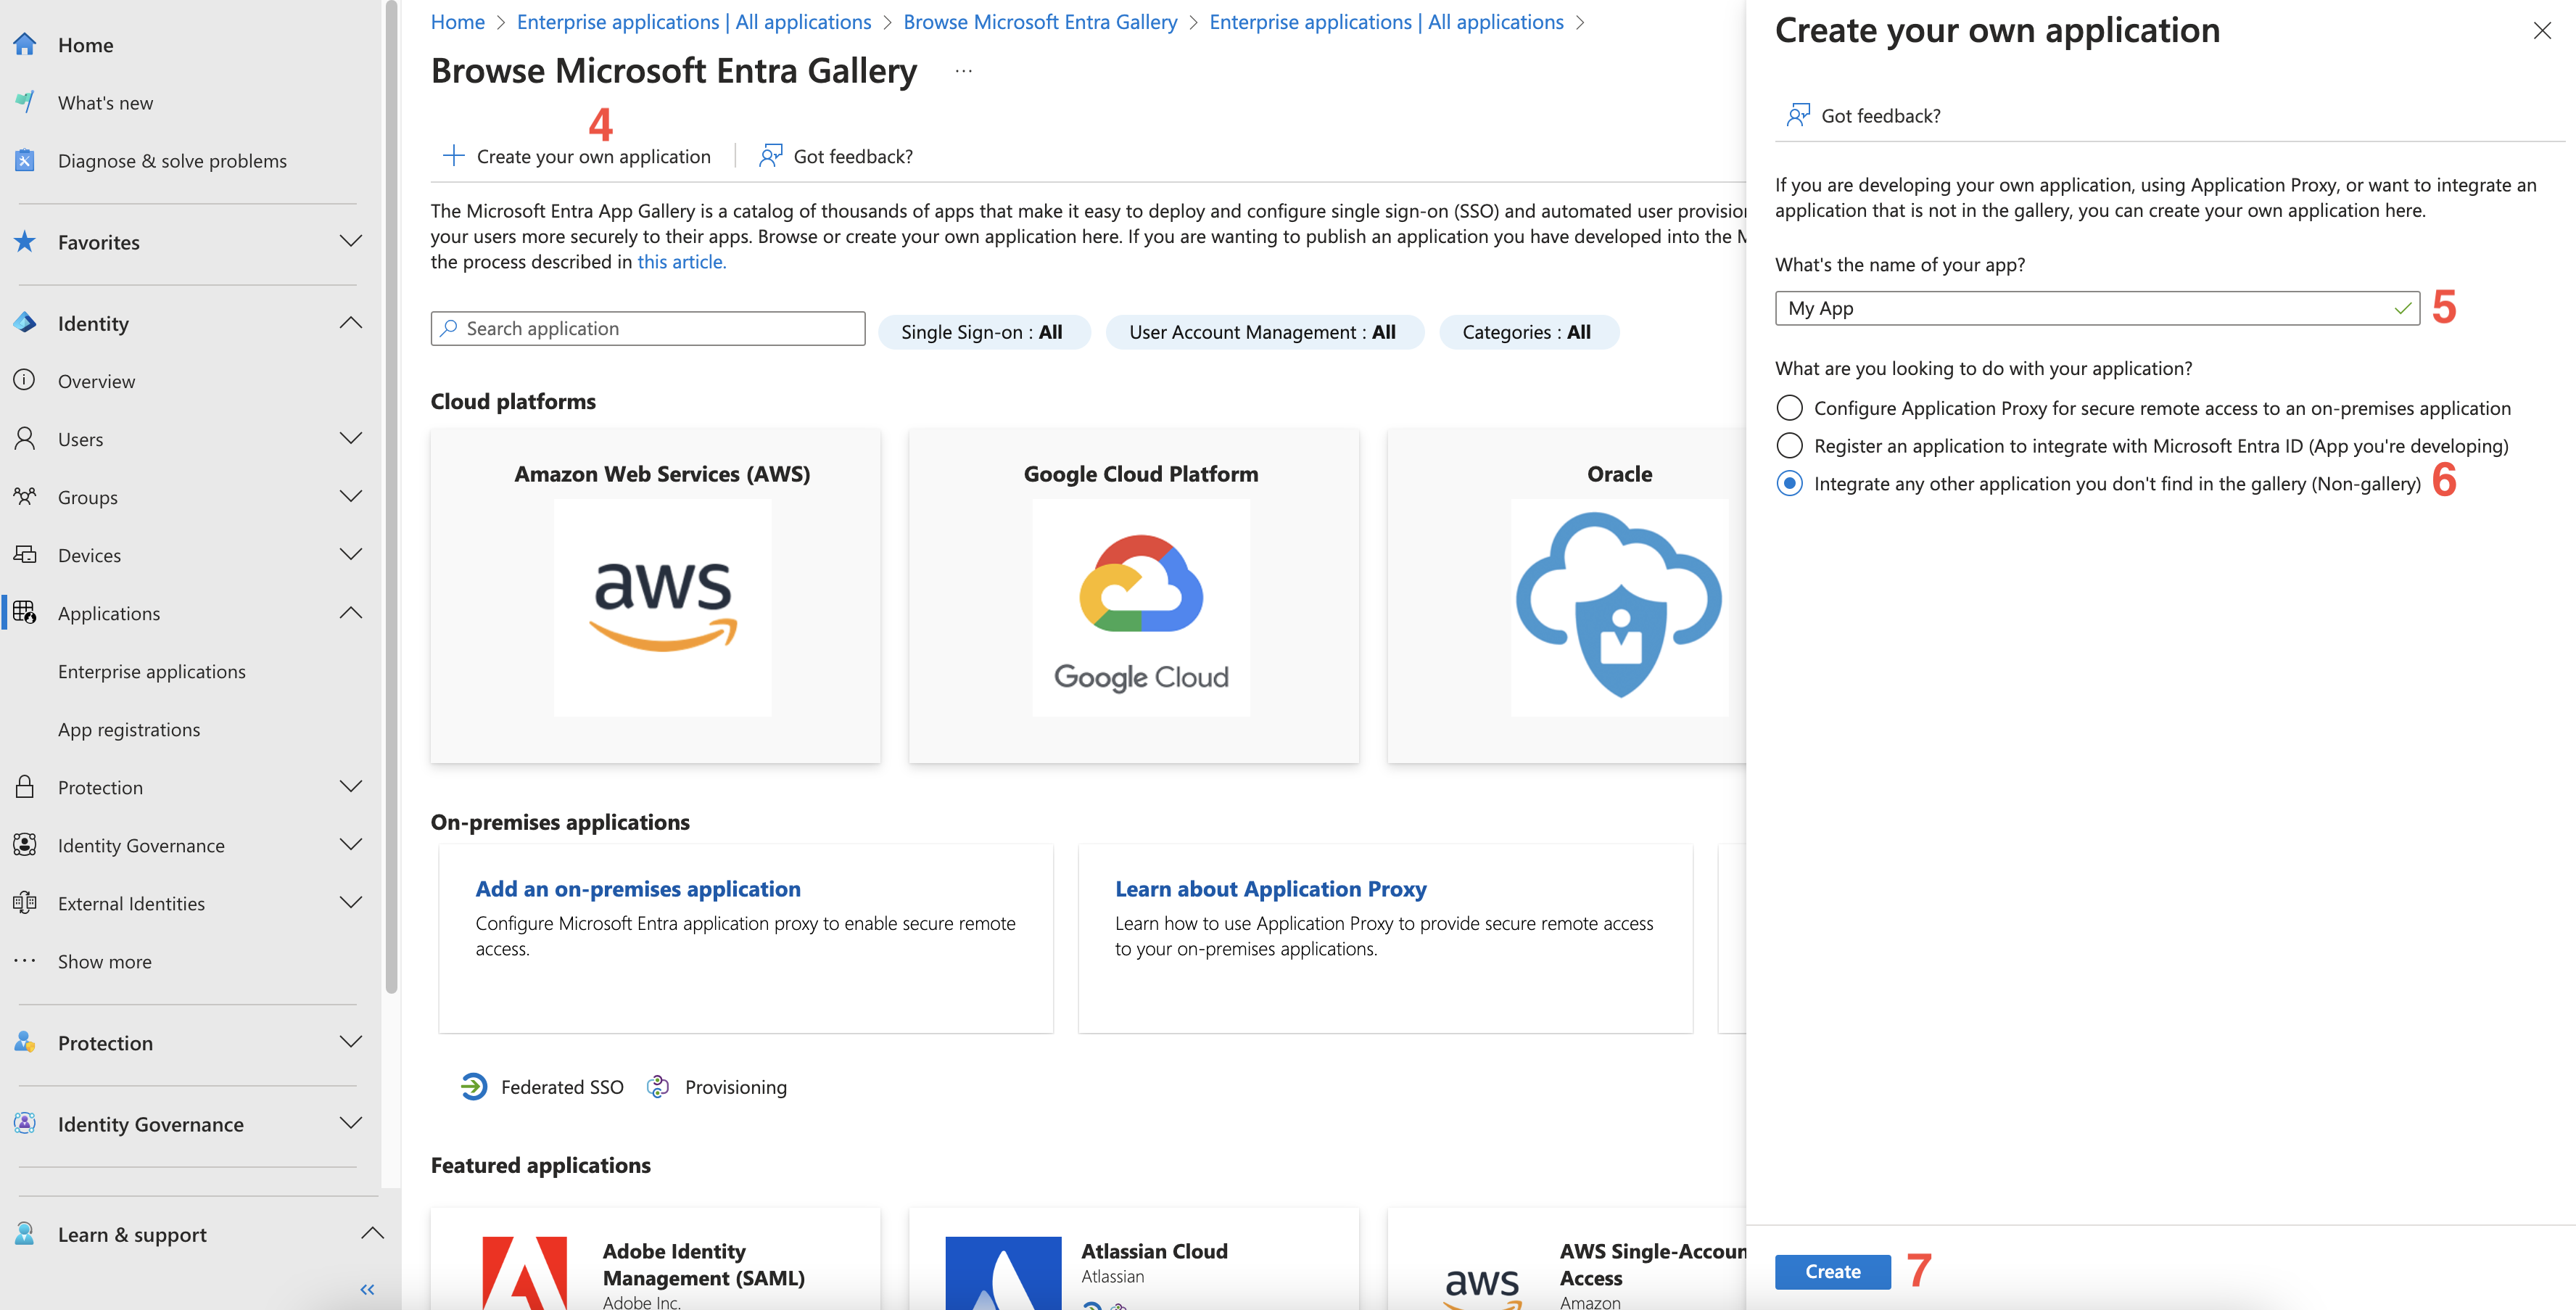Select the Configure Application Proxy radio option
The height and width of the screenshot is (1310, 2576).
1789,408
